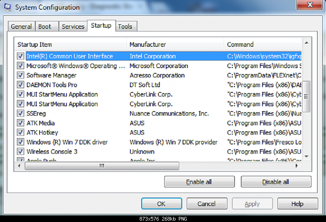Select the Fresco Lo command cell
The width and height of the screenshot is (326, 222).
pyautogui.click(x=264, y=142)
